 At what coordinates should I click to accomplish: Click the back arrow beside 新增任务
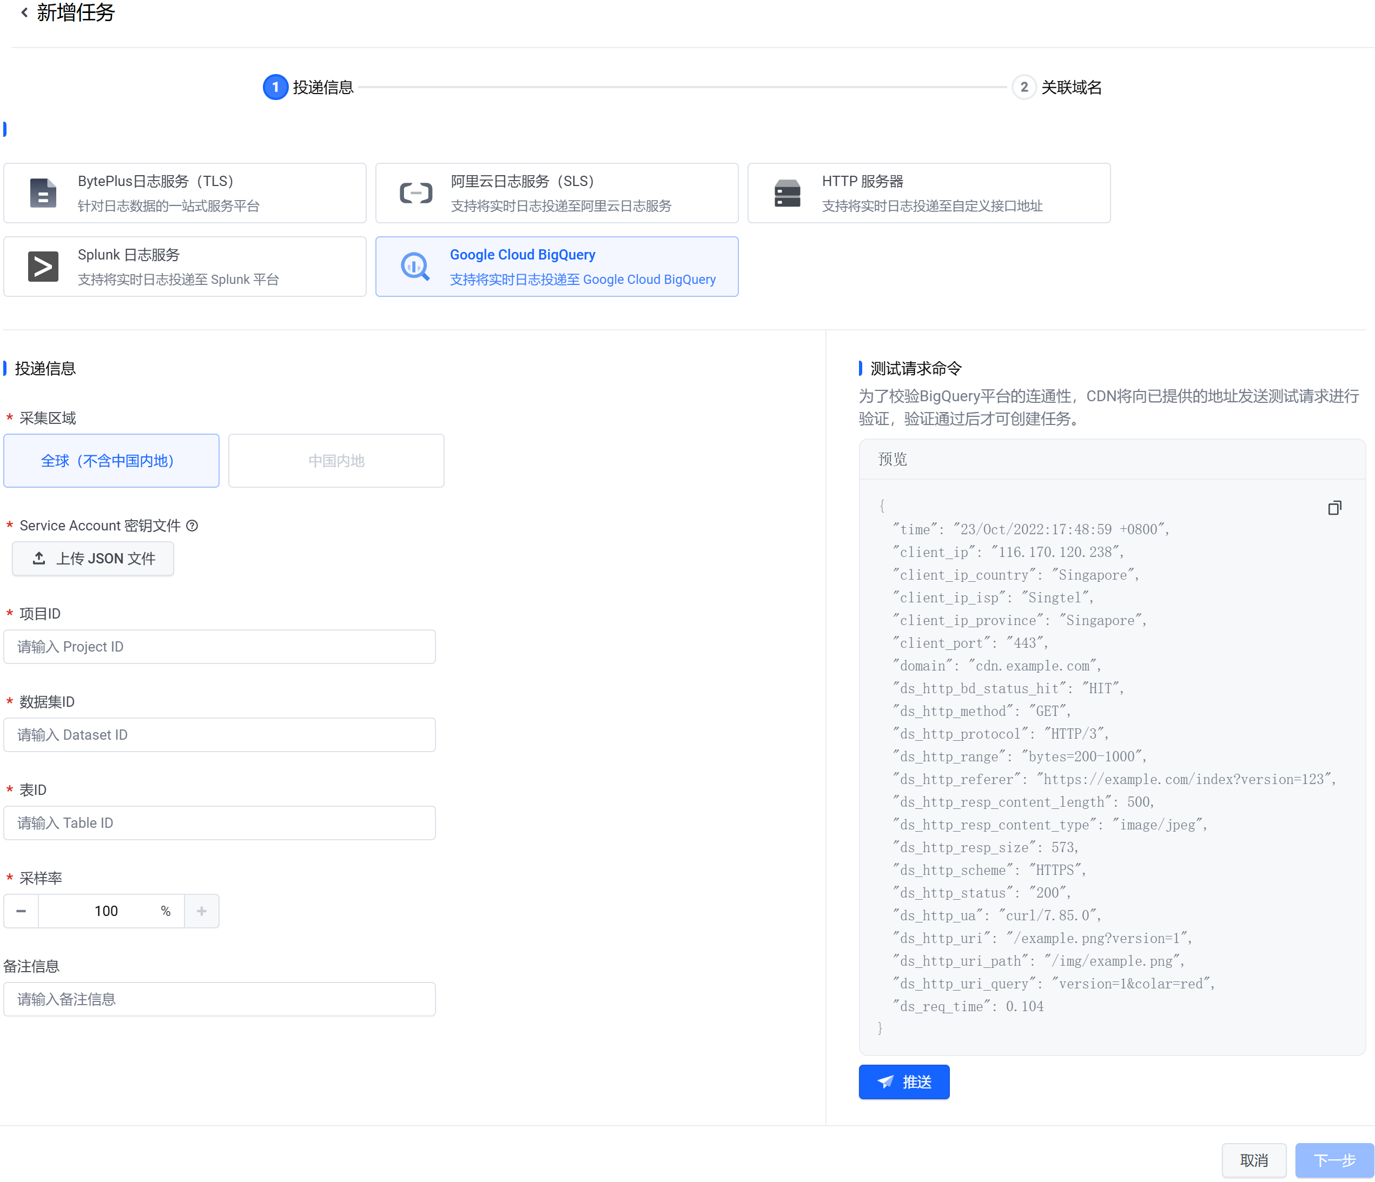click(x=24, y=12)
